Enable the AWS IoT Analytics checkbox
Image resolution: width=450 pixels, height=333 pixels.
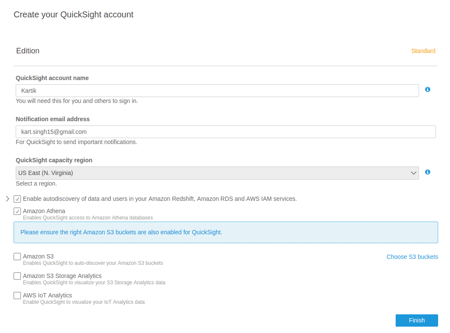pyautogui.click(x=17, y=295)
